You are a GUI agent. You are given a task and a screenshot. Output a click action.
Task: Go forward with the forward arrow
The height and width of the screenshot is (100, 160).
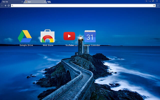pos(5,5)
